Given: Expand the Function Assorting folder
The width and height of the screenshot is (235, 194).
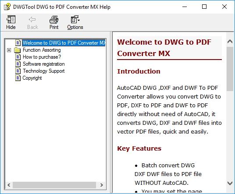Looking at the screenshot, I should pyautogui.click(x=9, y=50).
